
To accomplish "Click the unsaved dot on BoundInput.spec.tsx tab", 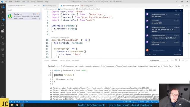I will [78, 6].
